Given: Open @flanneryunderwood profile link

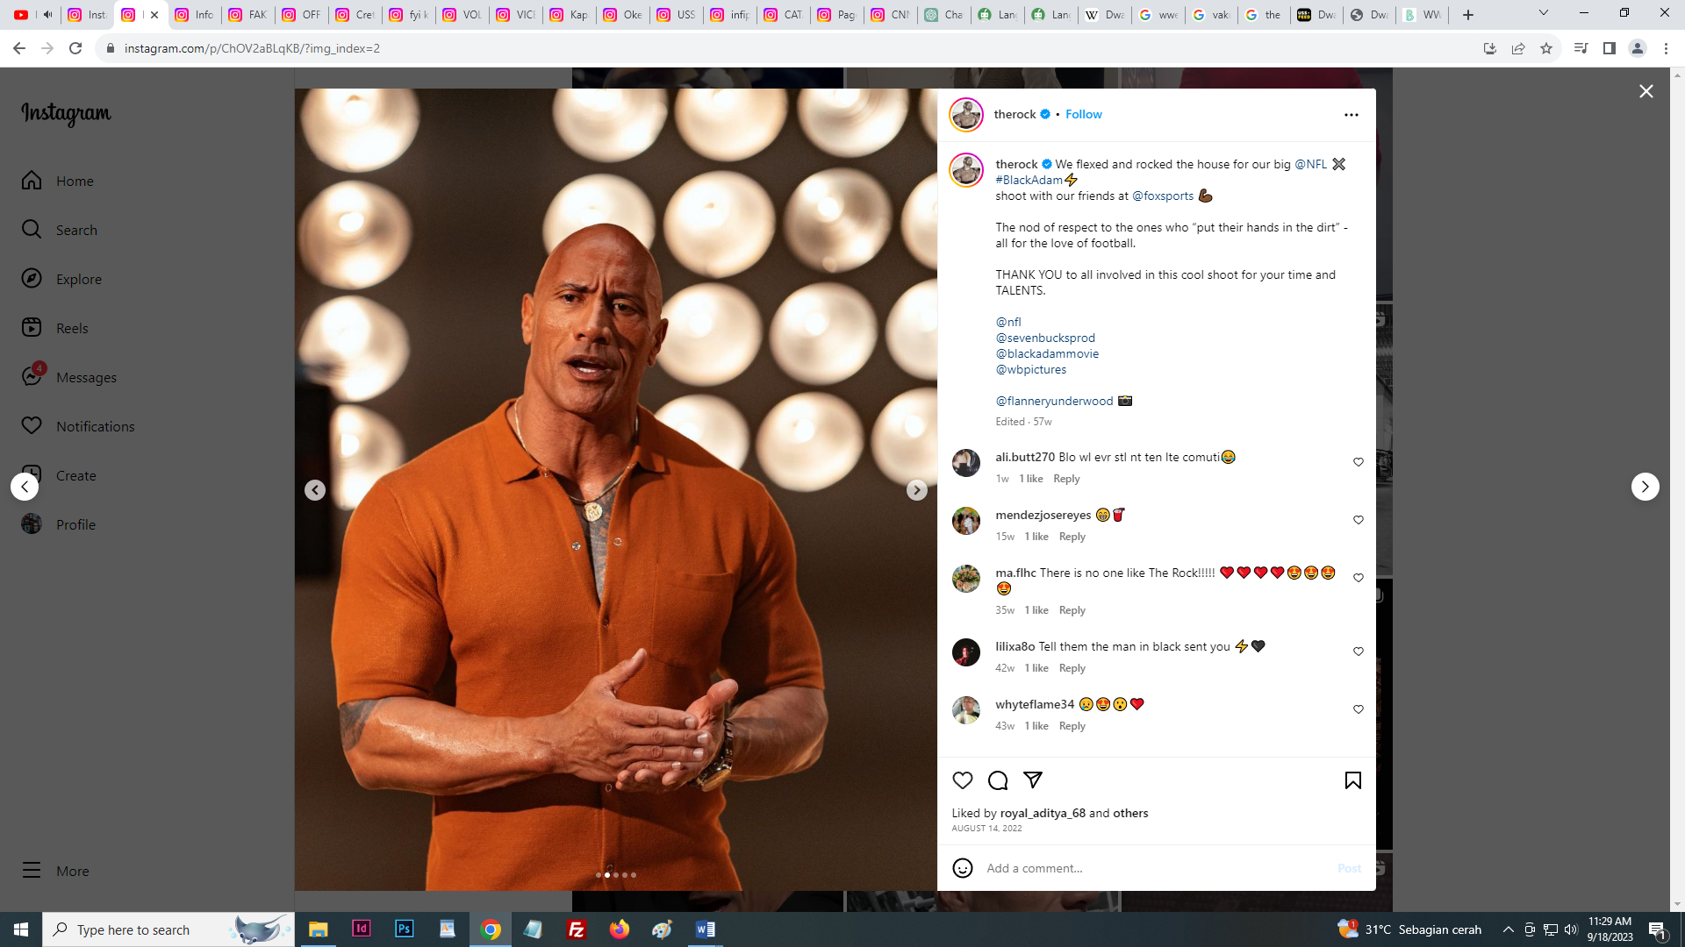Looking at the screenshot, I should 1054,401.
